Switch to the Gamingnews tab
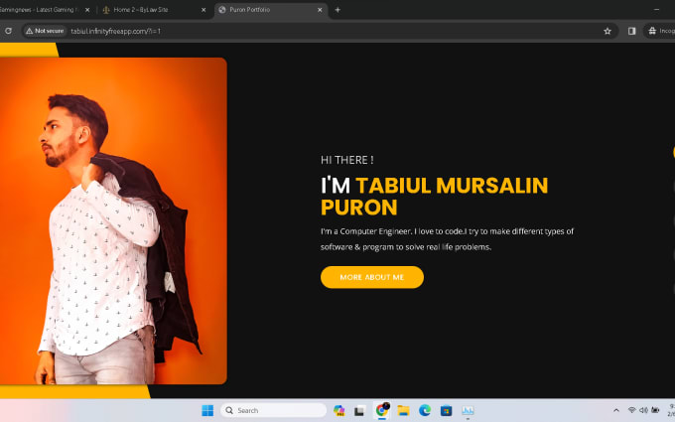The width and height of the screenshot is (675, 422). coord(46,10)
